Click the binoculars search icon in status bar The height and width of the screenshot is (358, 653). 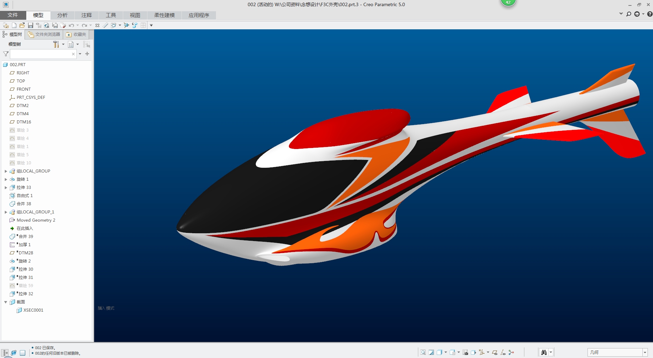click(x=544, y=352)
